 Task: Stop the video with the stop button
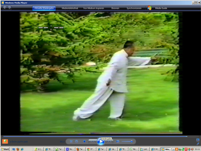pyautogui.click(x=84, y=142)
